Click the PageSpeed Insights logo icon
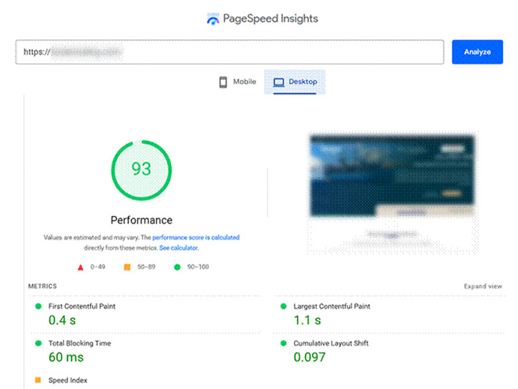Viewport: 518px width, 389px height. [213, 19]
